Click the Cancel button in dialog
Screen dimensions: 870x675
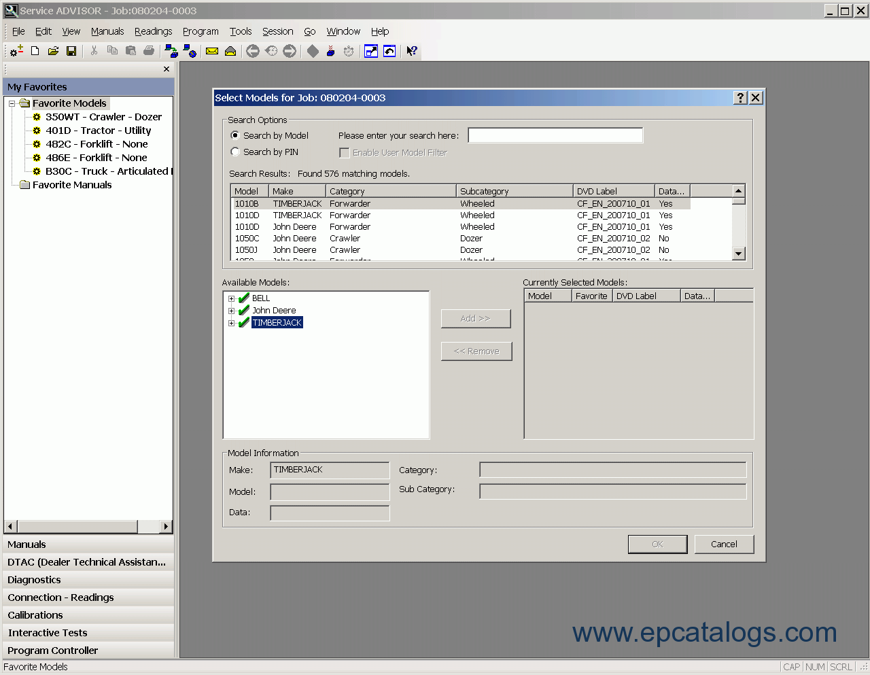pos(724,544)
